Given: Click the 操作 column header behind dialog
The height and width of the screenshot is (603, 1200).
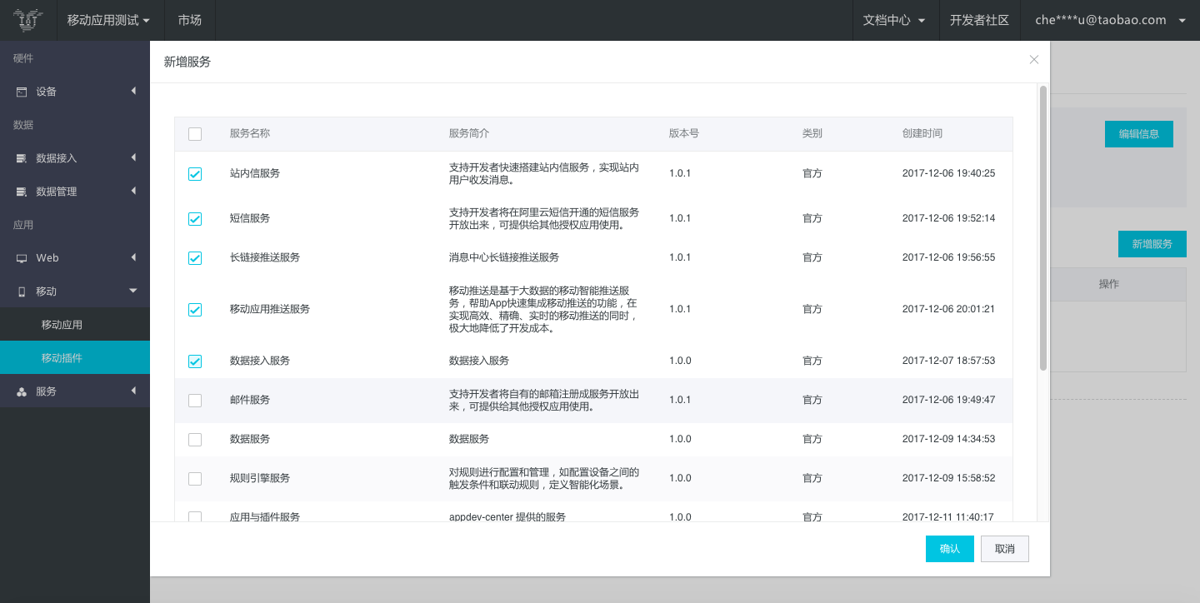Looking at the screenshot, I should (x=1109, y=284).
